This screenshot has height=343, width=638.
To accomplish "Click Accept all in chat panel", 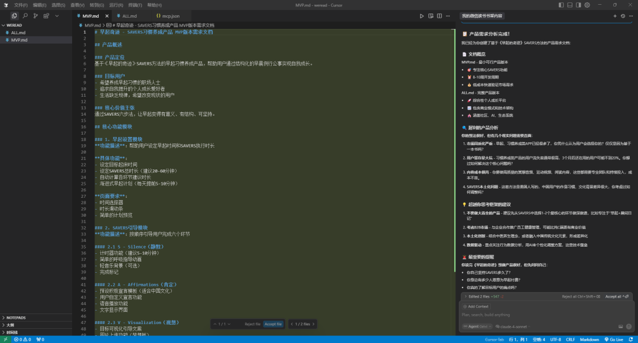I will click(617, 297).
